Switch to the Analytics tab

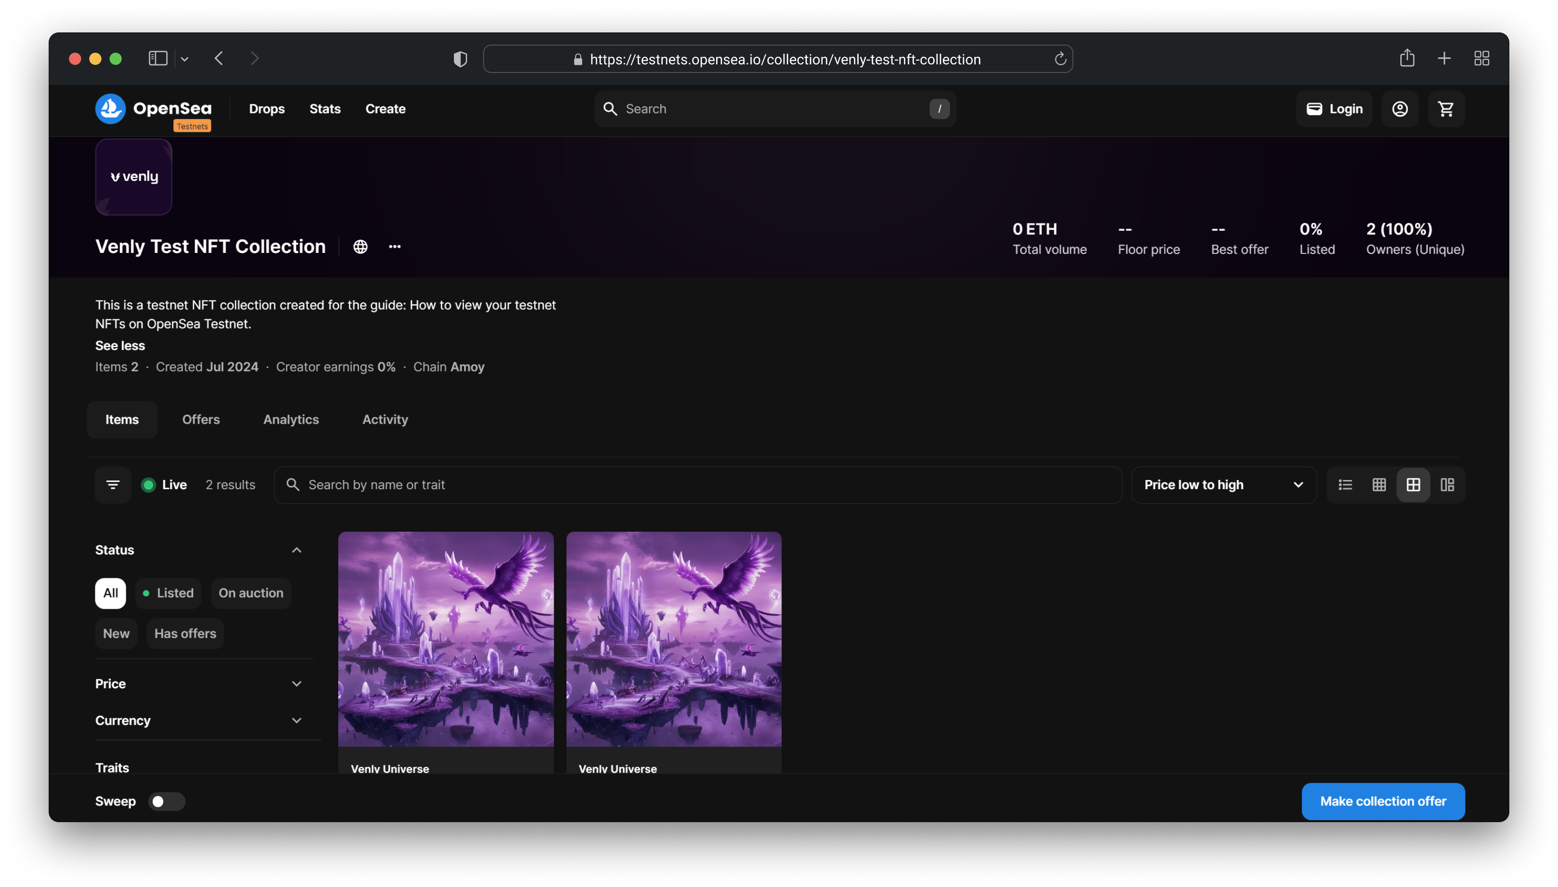pyautogui.click(x=290, y=418)
